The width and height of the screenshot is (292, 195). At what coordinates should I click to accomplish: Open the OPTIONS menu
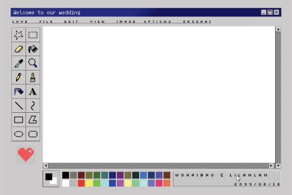[157, 22]
